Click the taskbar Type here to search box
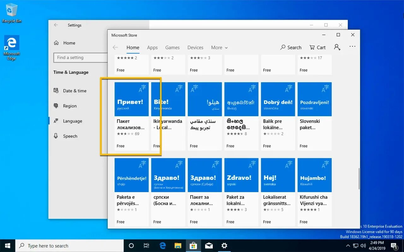The width and height of the screenshot is (404, 252). coord(69,246)
